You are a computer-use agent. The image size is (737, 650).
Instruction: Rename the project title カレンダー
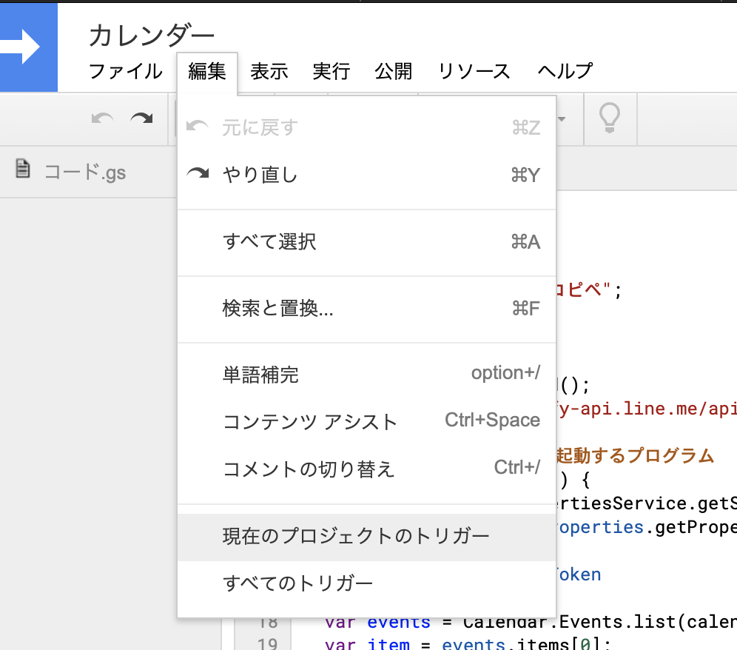pos(153,34)
